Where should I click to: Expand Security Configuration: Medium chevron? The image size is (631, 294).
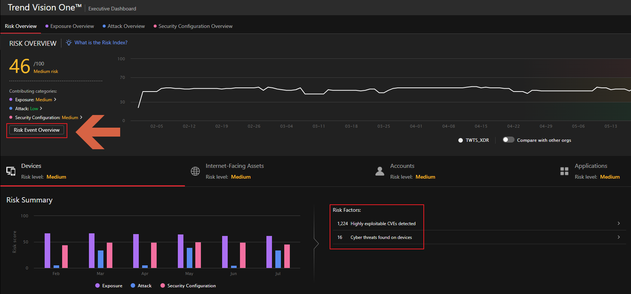tap(81, 118)
